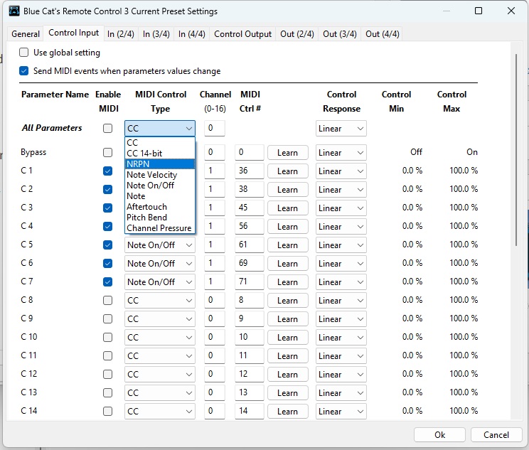
Task: Click the Blue Cat app icon in title bar
Action: [x=14, y=11]
